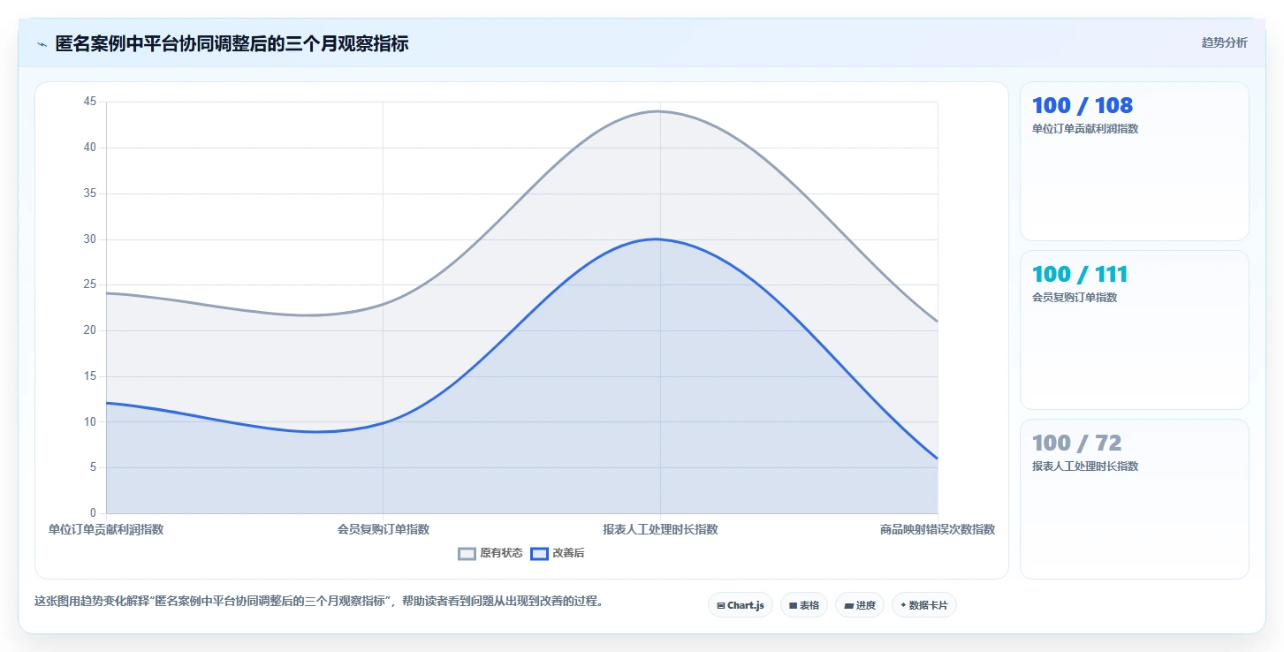The height and width of the screenshot is (652, 1284).
Task: Click the 15 y-axis tick label
Action: point(89,376)
